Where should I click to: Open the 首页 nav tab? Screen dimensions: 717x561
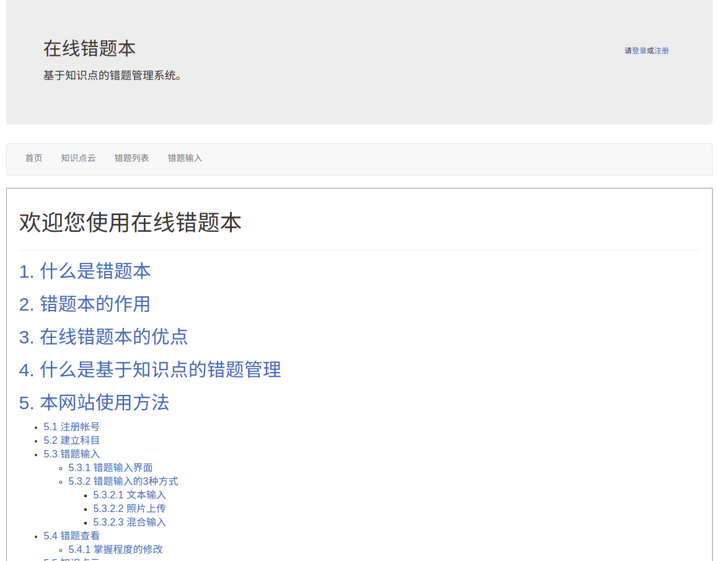tap(33, 158)
